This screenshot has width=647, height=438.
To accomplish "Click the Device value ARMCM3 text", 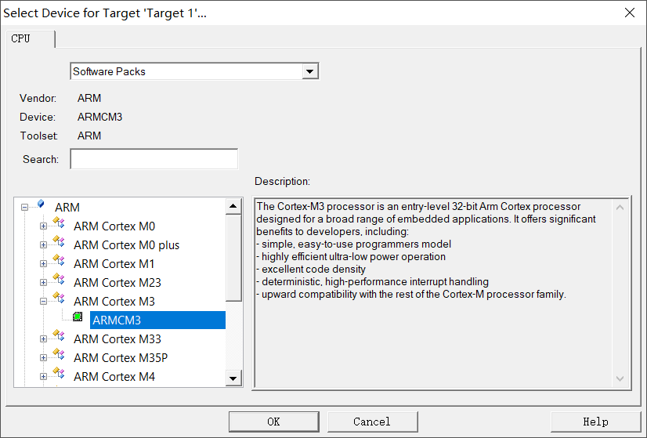I will [99, 117].
